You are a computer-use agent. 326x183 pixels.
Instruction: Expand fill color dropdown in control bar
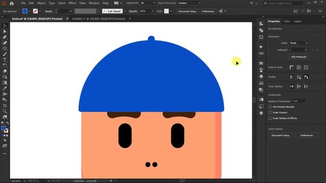point(30,11)
